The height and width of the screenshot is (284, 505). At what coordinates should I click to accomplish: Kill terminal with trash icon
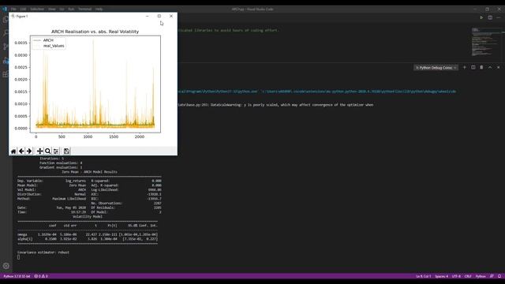(x=481, y=67)
